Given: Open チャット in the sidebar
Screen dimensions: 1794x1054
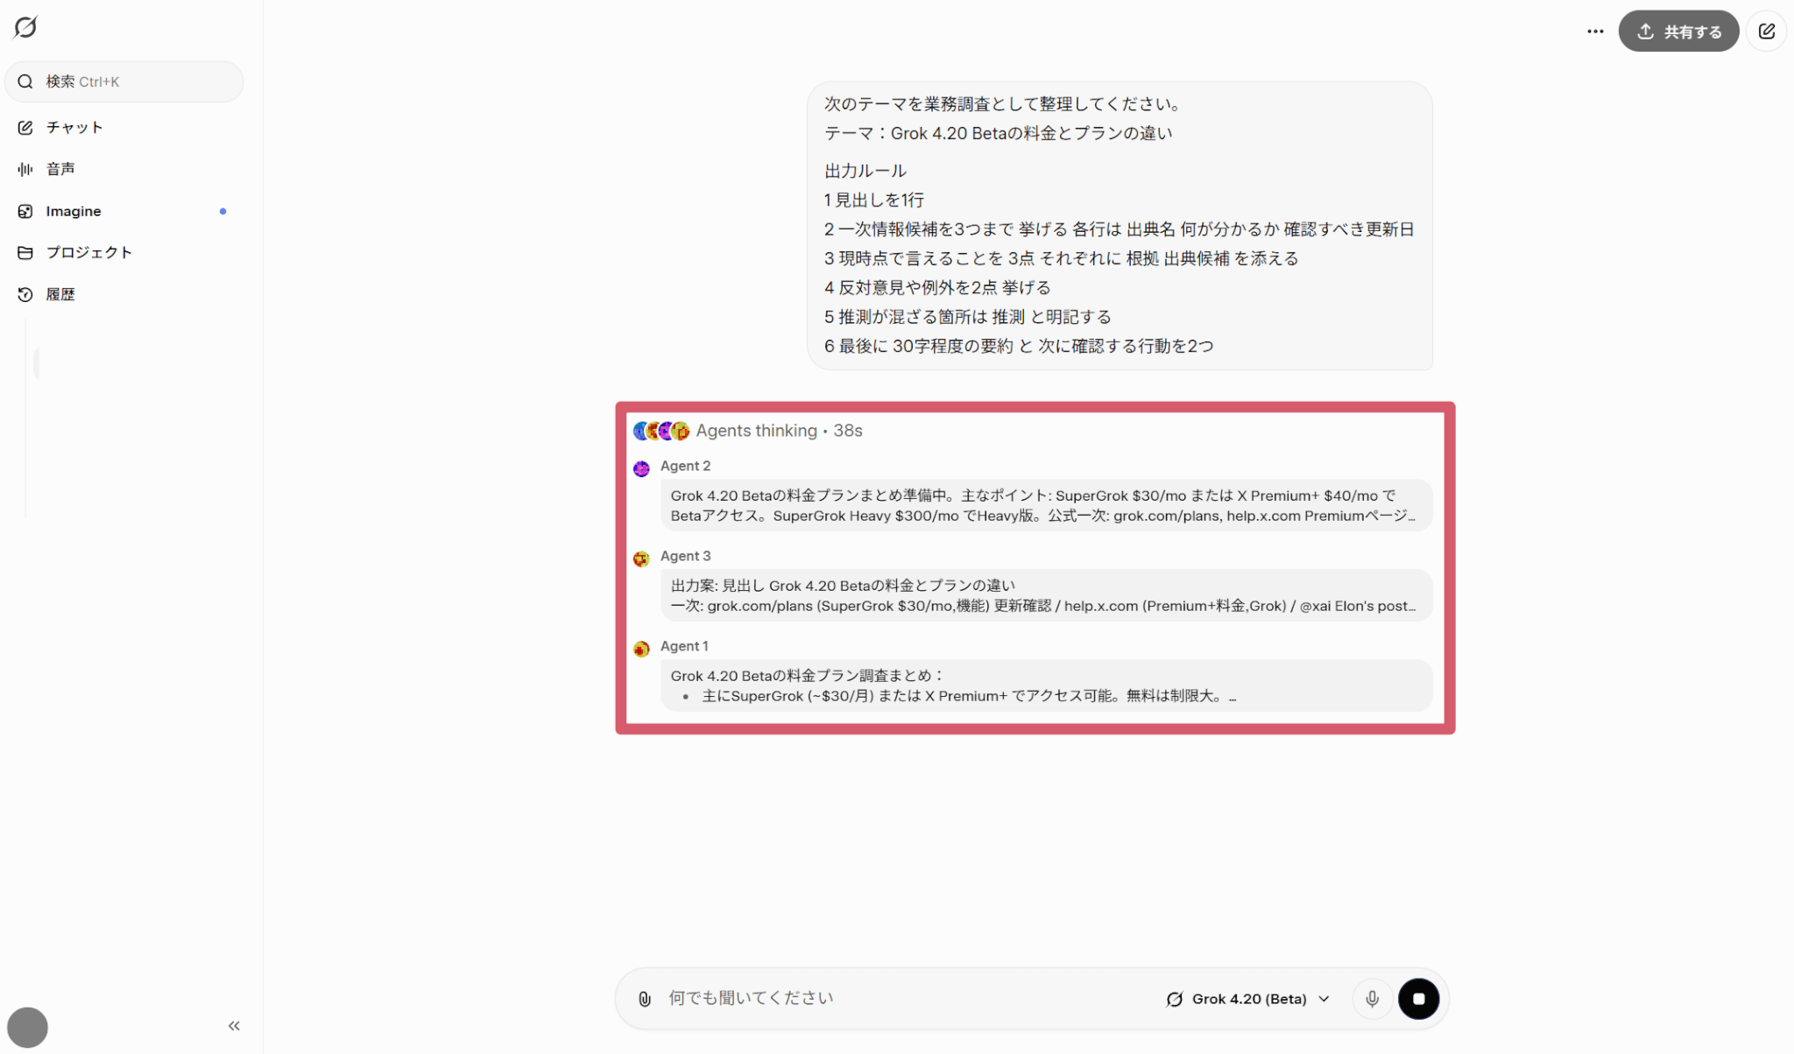Looking at the screenshot, I should coord(74,128).
